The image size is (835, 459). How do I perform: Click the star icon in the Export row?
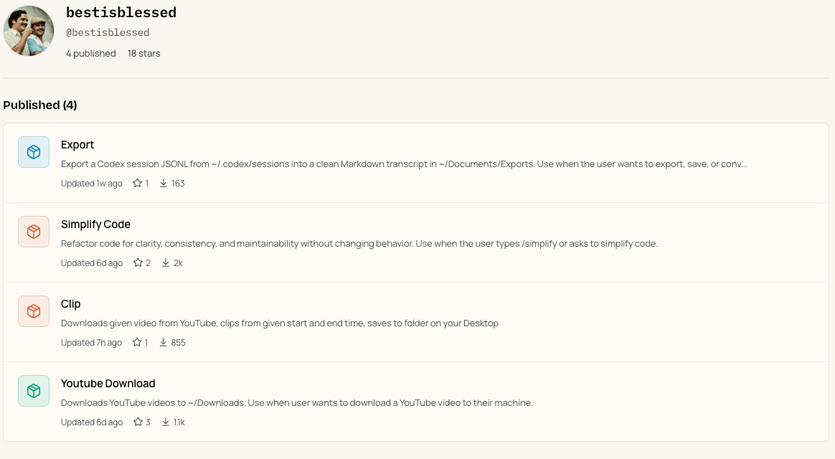click(x=138, y=183)
